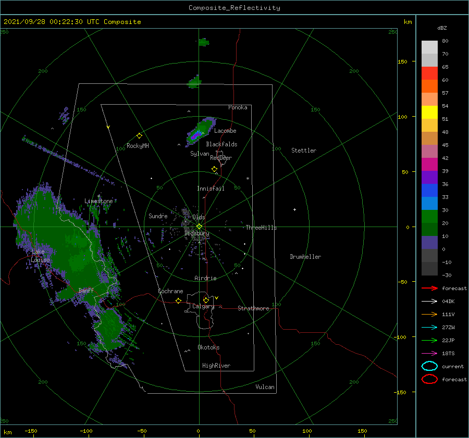Click the Innisfail label
The height and width of the screenshot is (438, 469).
click(211, 189)
